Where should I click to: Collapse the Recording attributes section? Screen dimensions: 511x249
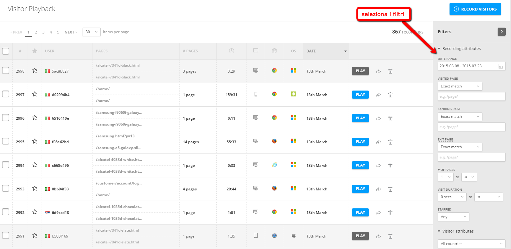(439, 49)
